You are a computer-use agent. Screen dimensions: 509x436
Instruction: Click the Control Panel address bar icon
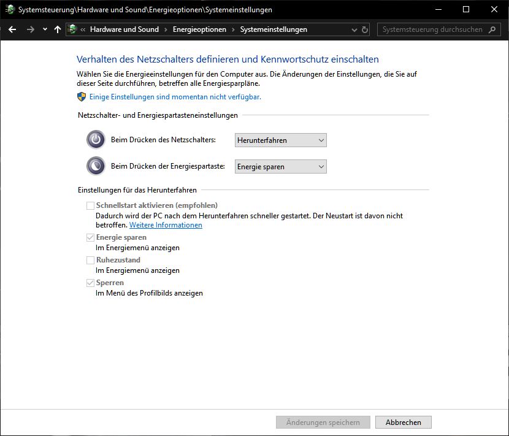pos(72,29)
